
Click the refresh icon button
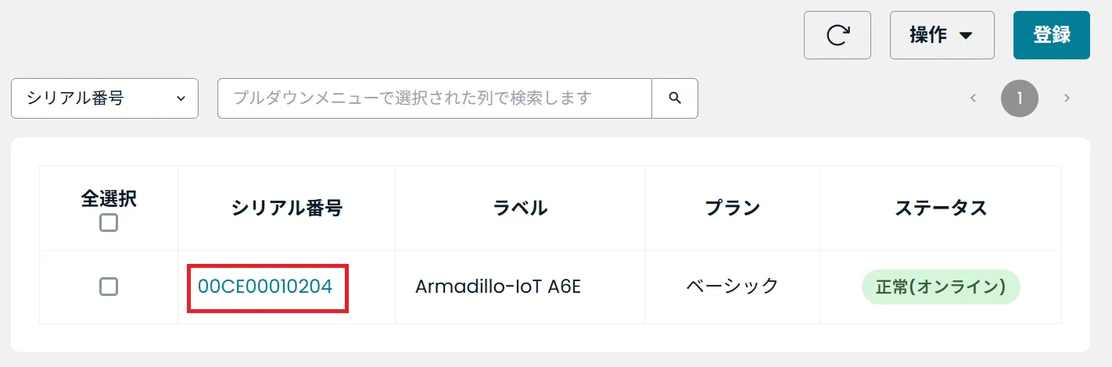pos(838,35)
